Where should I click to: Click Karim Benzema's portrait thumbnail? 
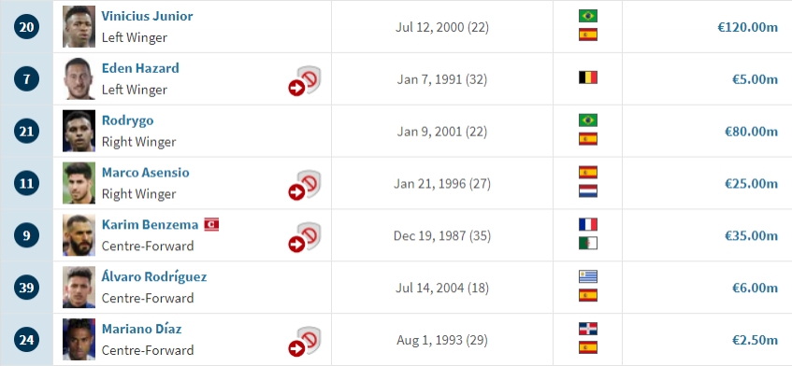(x=79, y=235)
